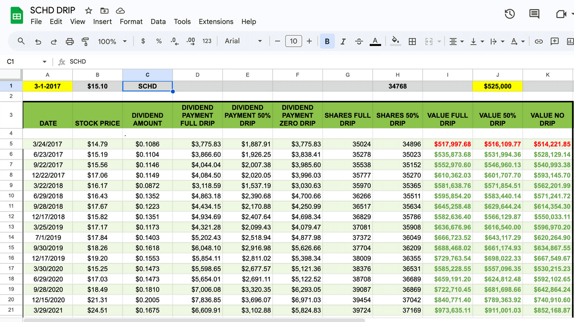Click the Undo arrow icon

tap(38, 42)
